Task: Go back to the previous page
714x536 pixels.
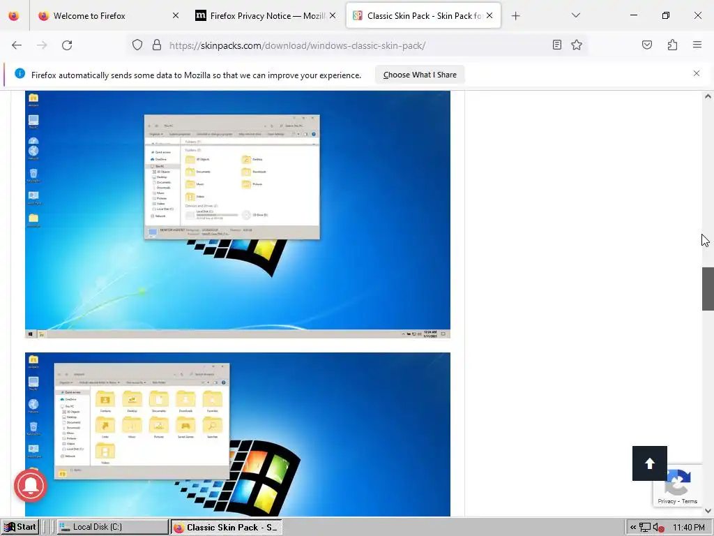Action: [17, 45]
